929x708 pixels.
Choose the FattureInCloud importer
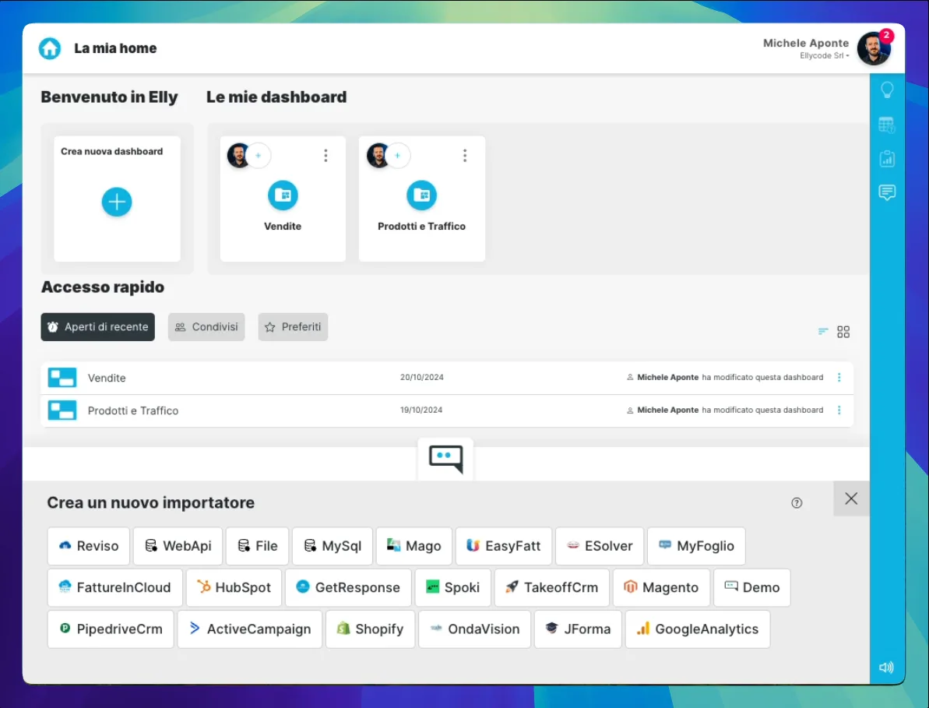click(x=114, y=588)
